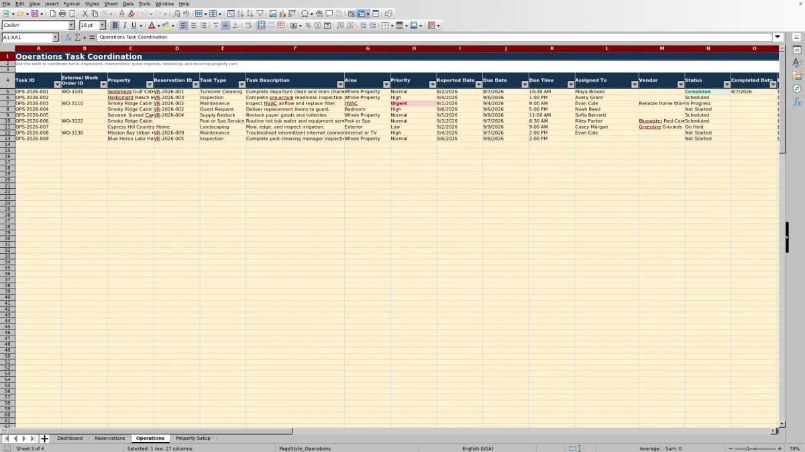
Task: Click the Cut scissors icon
Action: click(85, 13)
